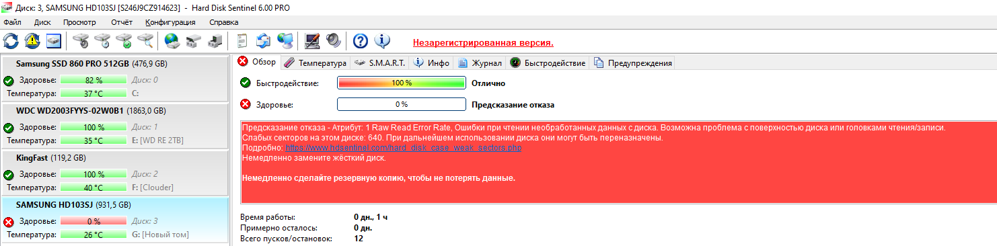This screenshot has width=997, height=246.
Task: Click the info speech bubble icon
Action: click(382, 41)
